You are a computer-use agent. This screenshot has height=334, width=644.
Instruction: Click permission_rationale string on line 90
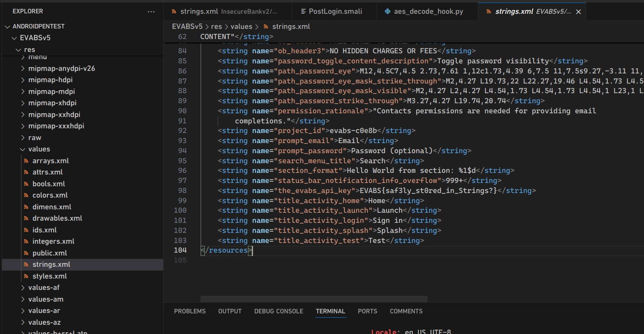pyautogui.click(x=407, y=111)
